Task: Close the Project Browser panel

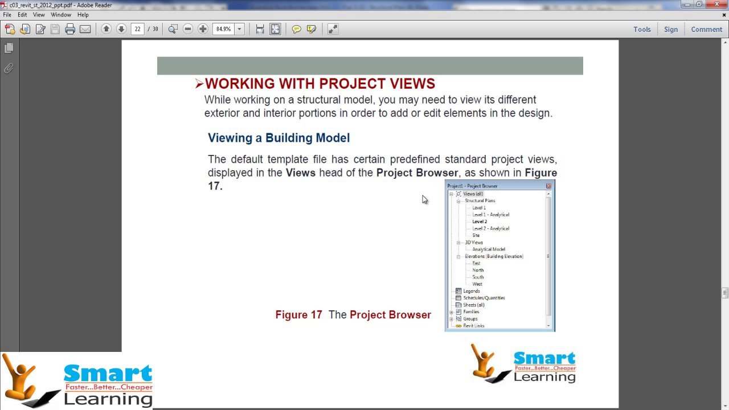Action: 548,186
